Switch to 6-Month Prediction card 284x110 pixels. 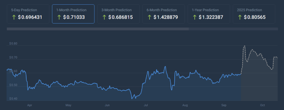(x=164, y=14)
